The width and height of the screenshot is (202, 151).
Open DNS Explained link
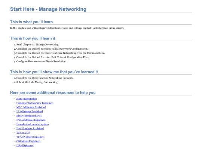pyautogui.click(x=25, y=145)
